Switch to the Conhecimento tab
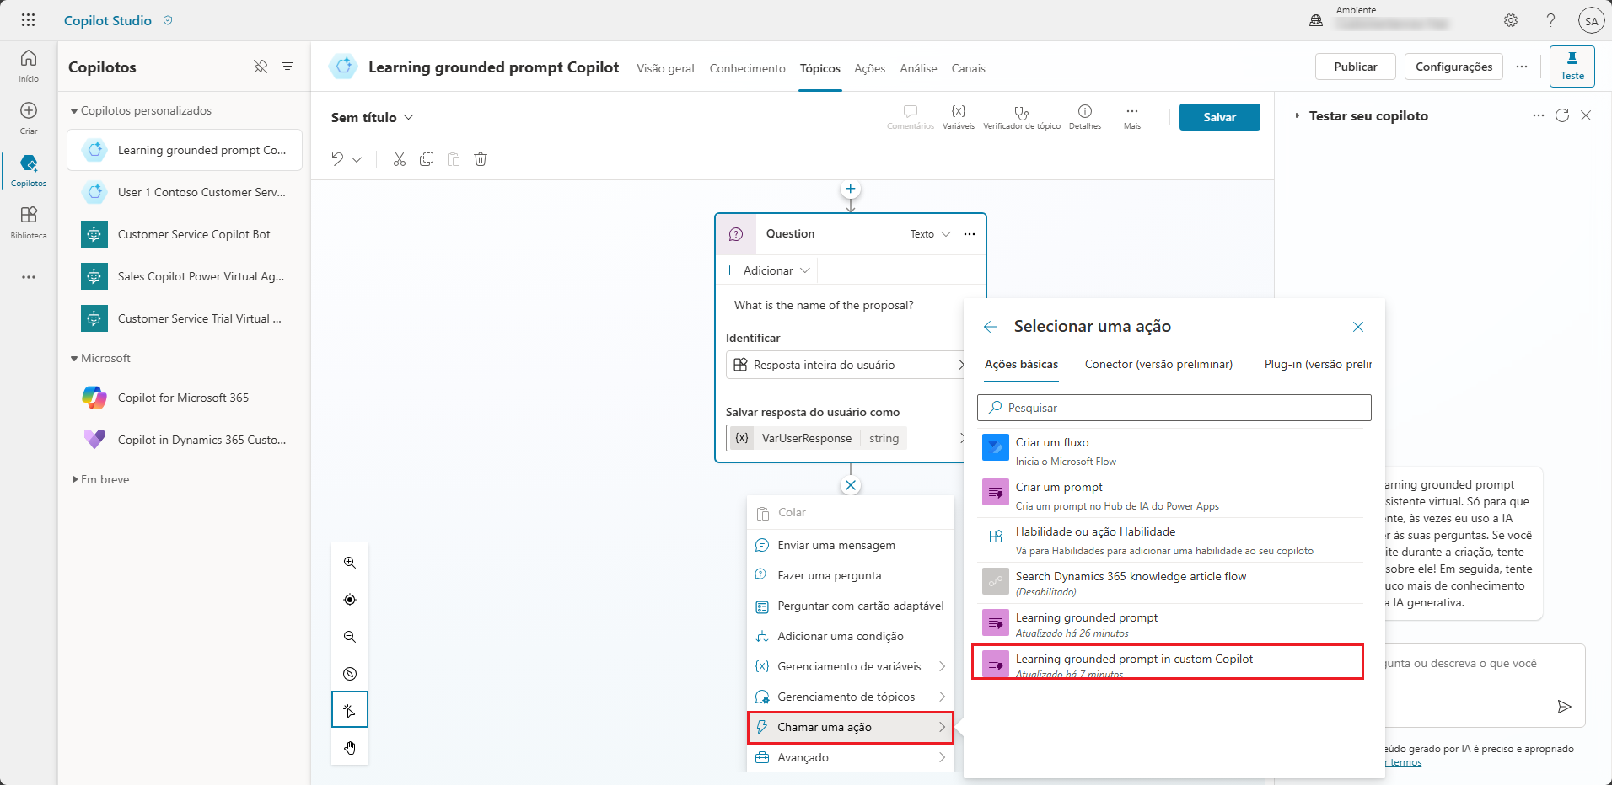 (x=747, y=68)
